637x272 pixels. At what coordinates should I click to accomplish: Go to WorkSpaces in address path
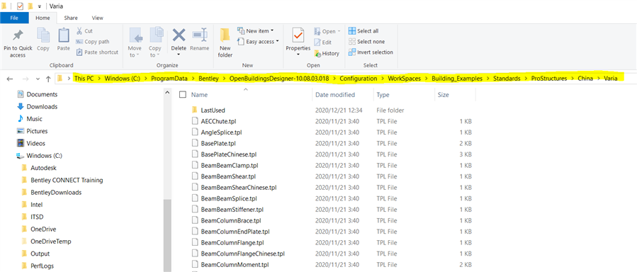click(x=404, y=79)
